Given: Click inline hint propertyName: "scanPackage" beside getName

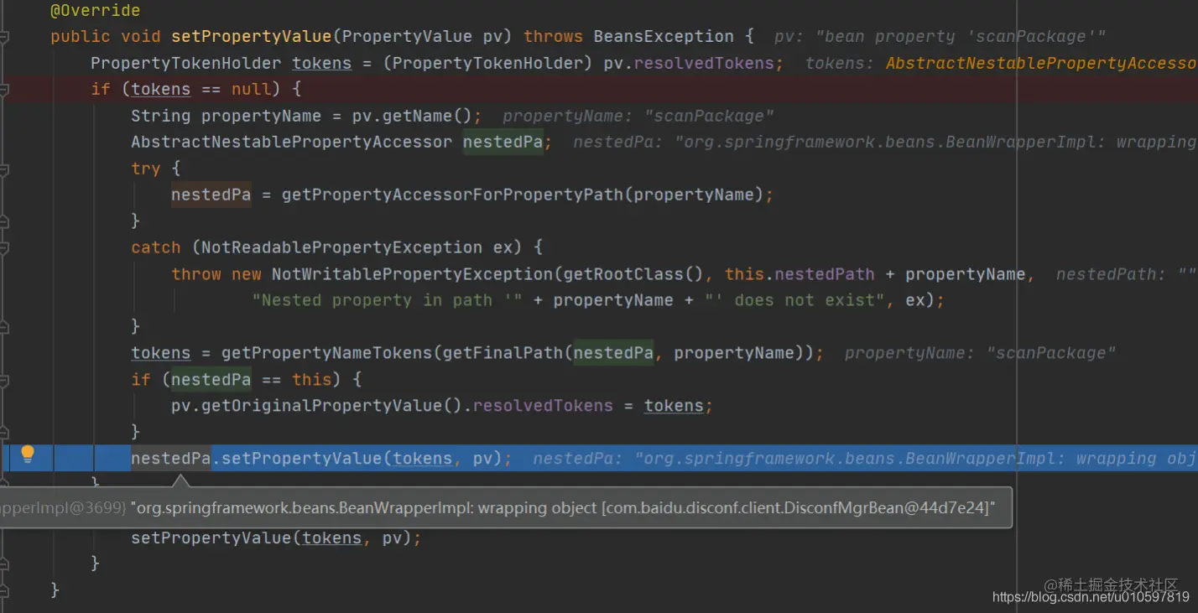Looking at the screenshot, I should tap(638, 116).
